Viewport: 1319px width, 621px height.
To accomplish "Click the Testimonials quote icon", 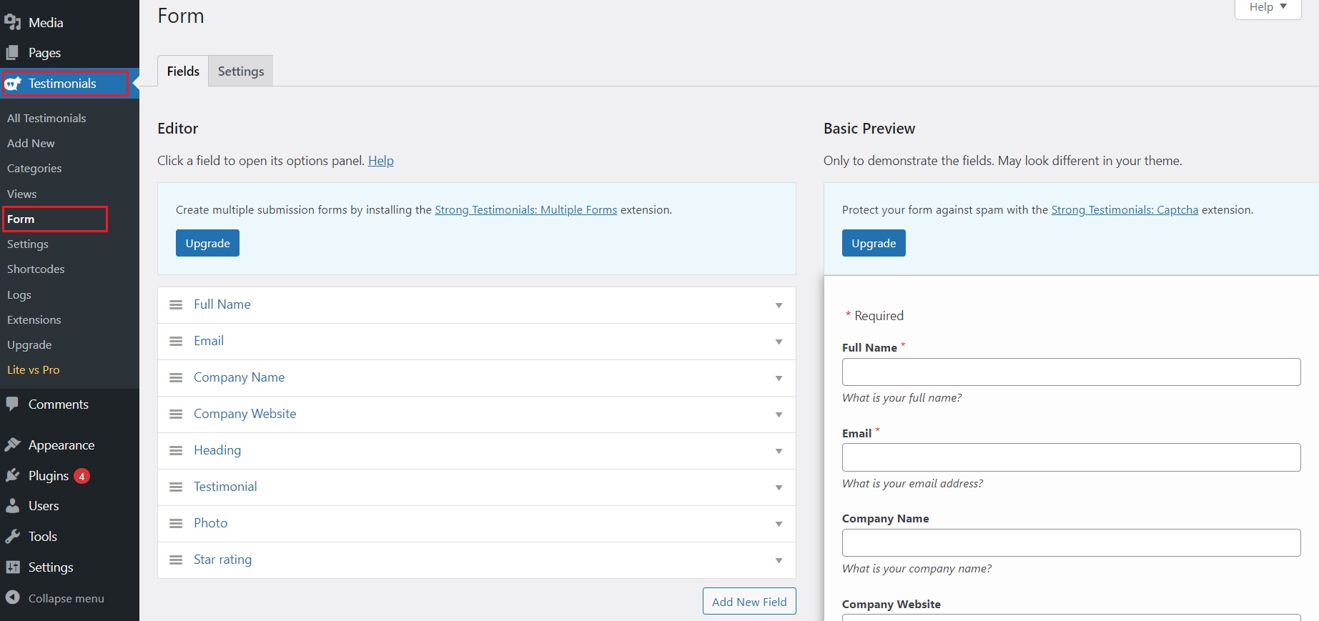I will [x=13, y=84].
